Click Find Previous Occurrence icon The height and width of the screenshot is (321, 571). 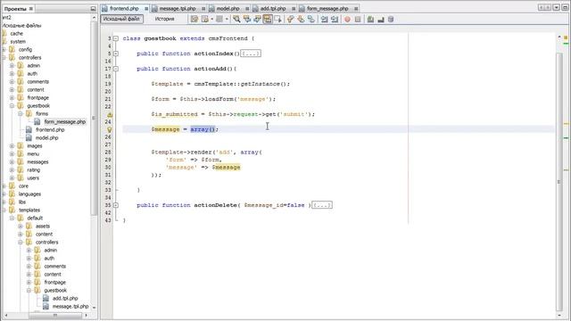(x=247, y=20)
